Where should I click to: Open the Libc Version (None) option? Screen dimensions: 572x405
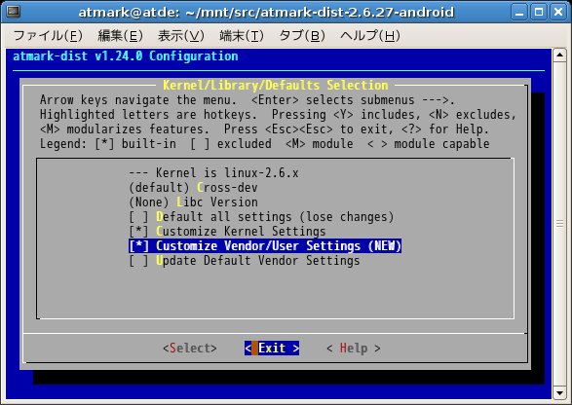193,202
